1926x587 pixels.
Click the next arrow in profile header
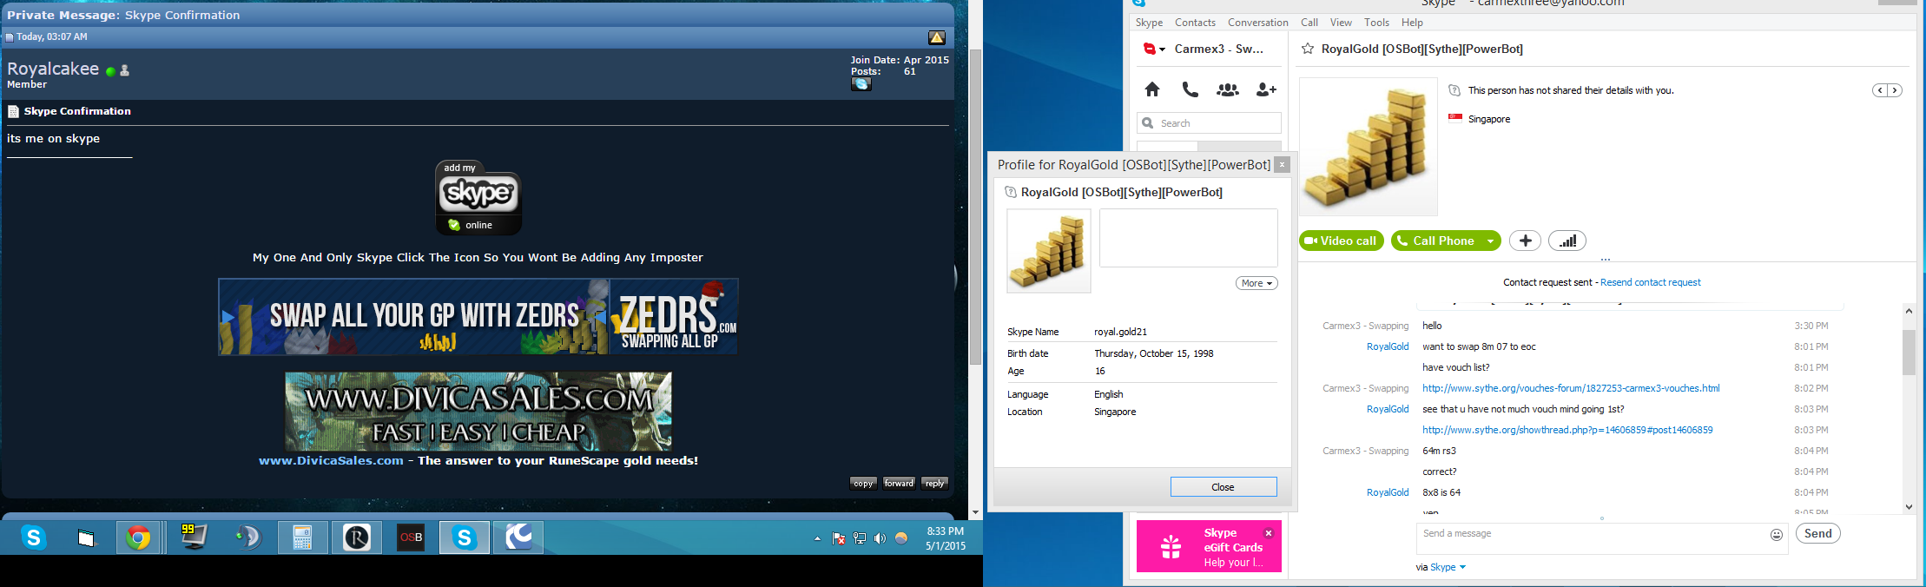(x=1895, y=90)
